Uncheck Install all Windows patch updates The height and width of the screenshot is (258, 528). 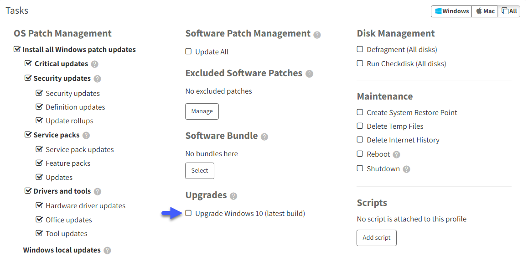click(x=17, y=50)
